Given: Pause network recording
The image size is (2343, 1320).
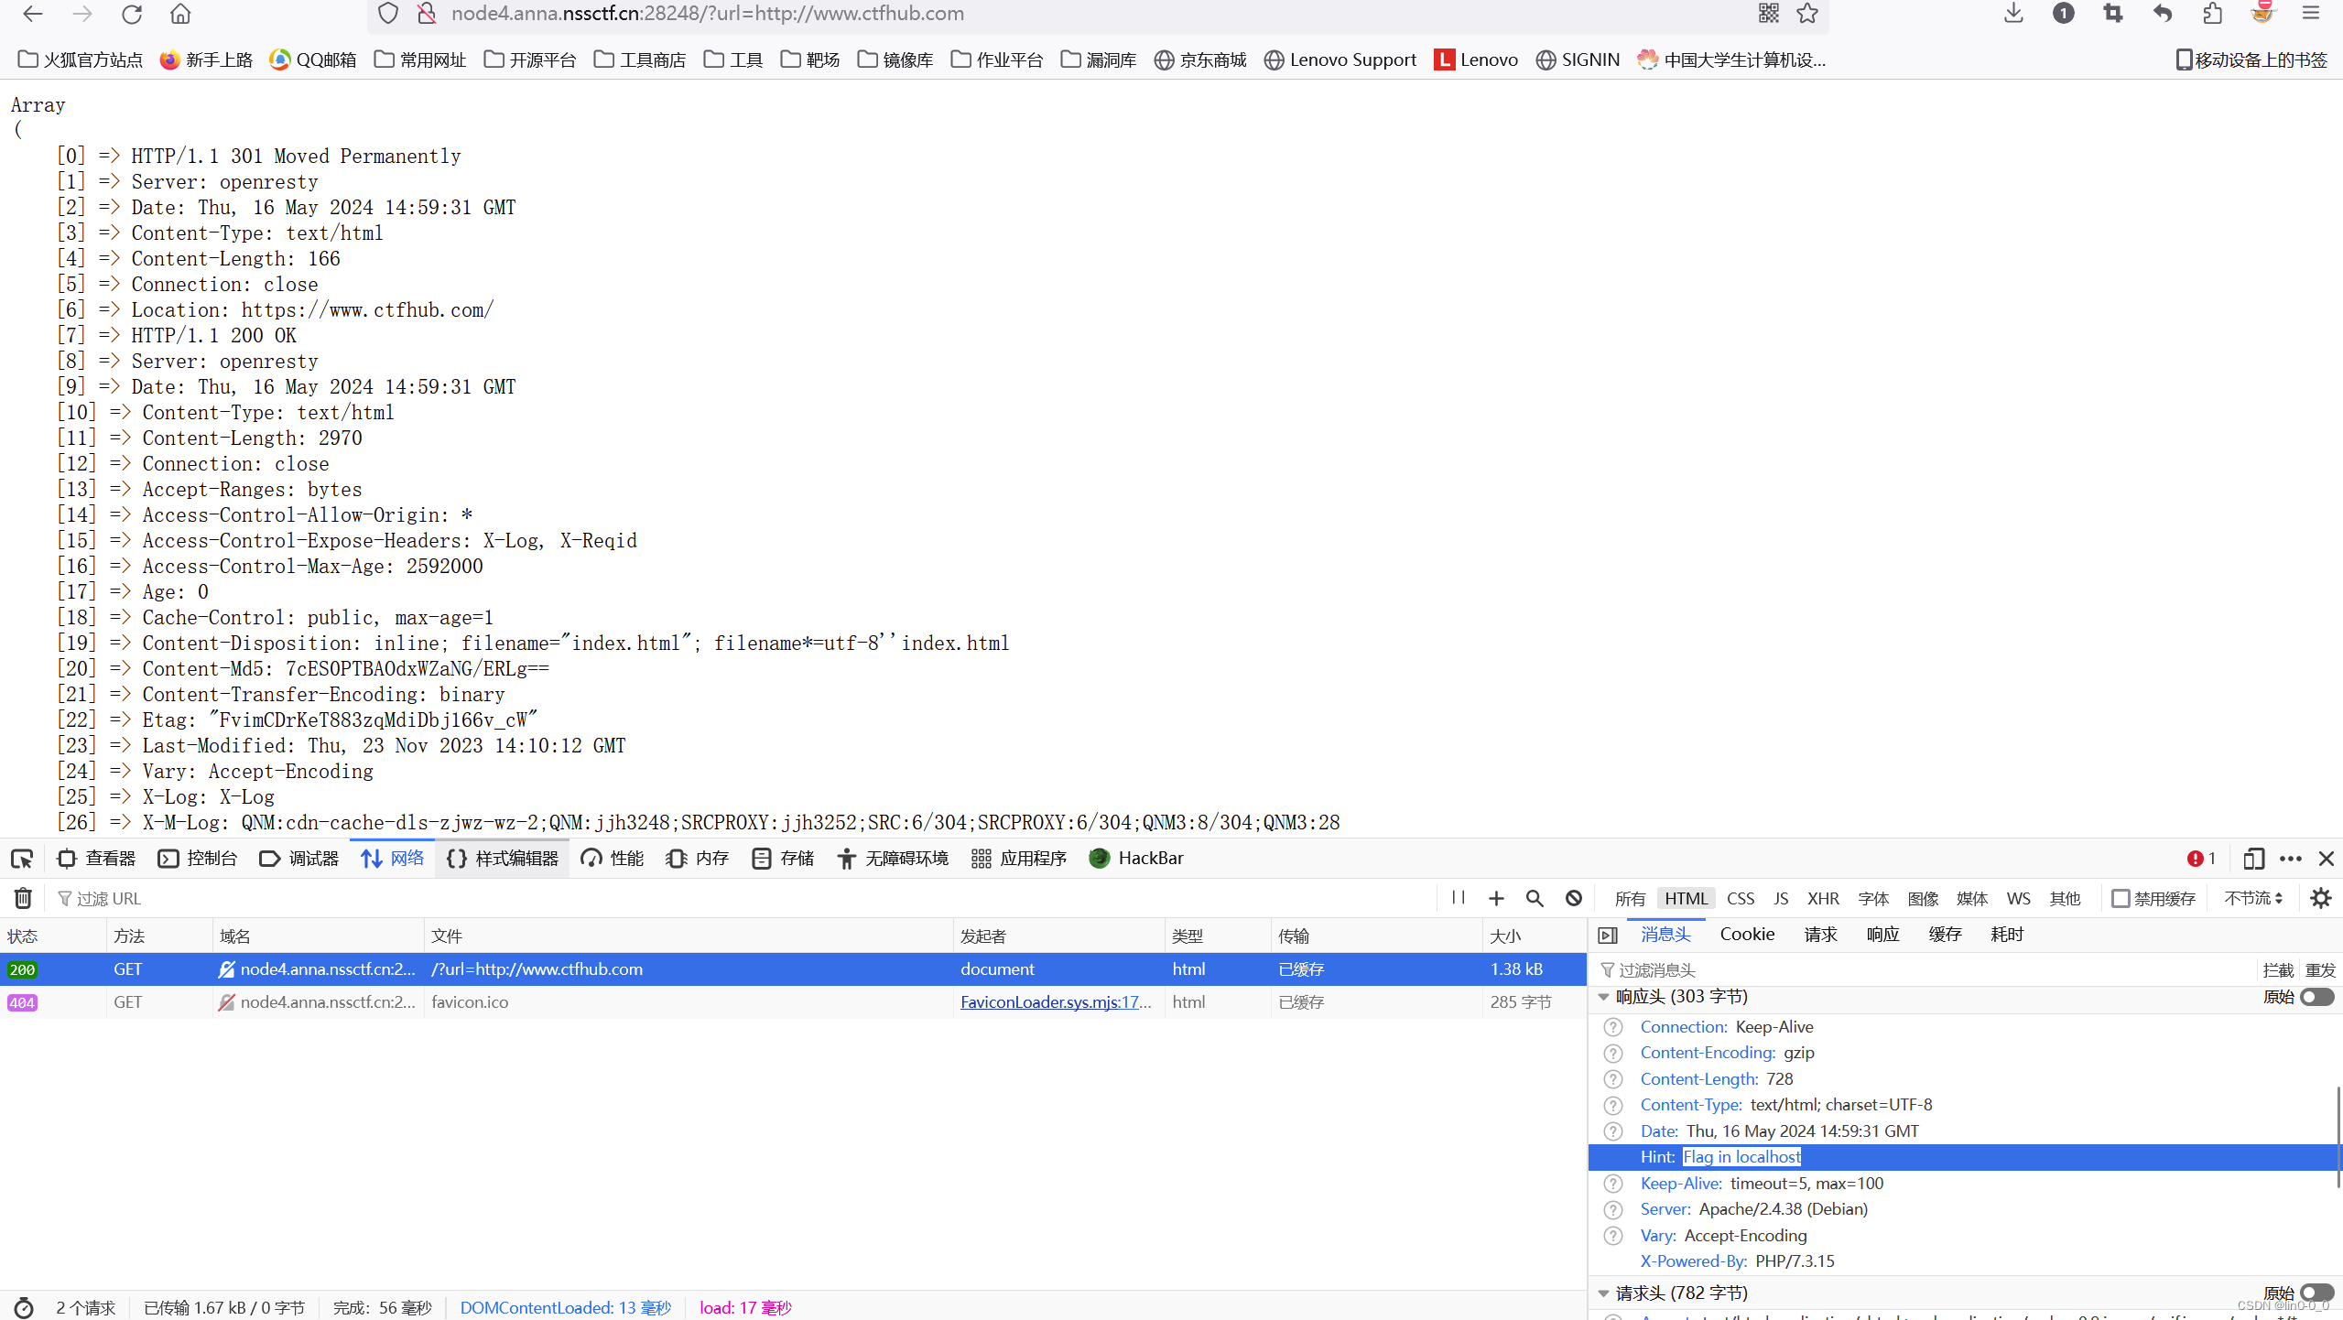Looking at the screenshot, I should point(1459,898).
